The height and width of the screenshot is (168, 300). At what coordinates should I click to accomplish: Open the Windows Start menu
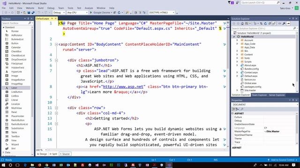tap(3, 165)
